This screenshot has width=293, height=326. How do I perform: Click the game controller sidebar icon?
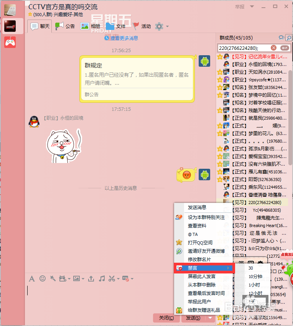(10, 43)
